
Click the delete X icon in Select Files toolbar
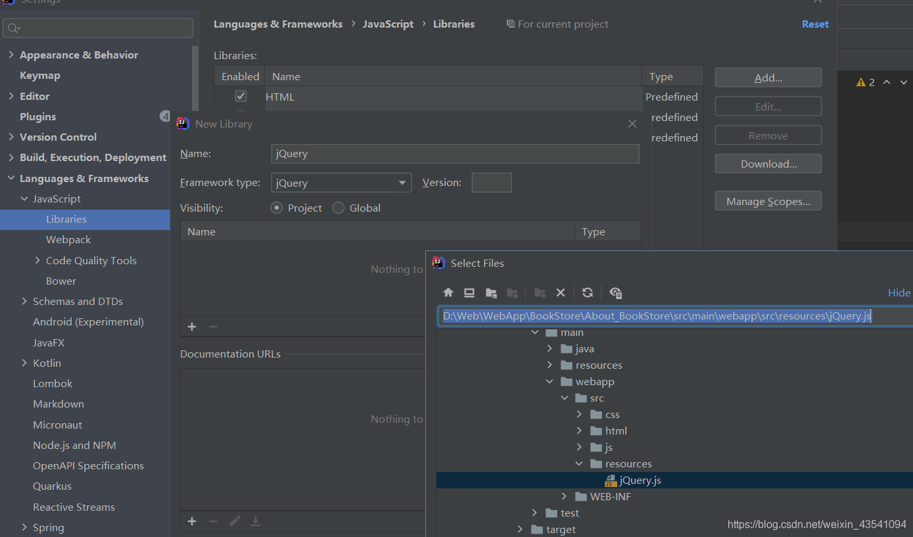561,292
